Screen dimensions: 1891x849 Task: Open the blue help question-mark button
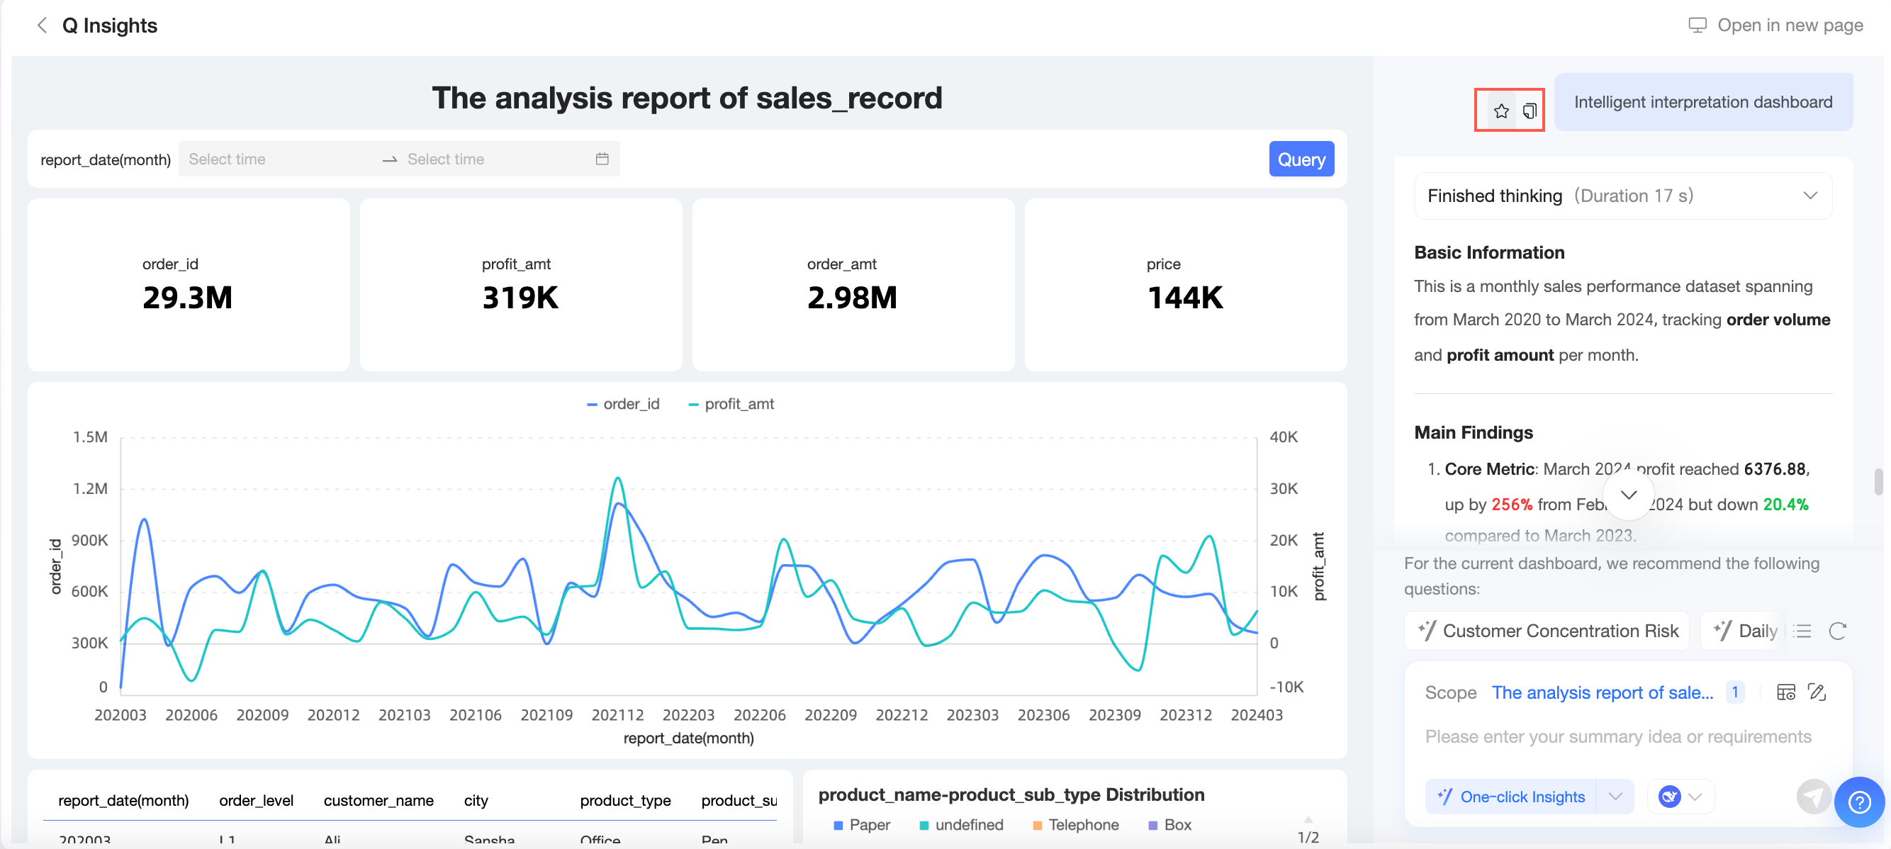click(1858, 802)
